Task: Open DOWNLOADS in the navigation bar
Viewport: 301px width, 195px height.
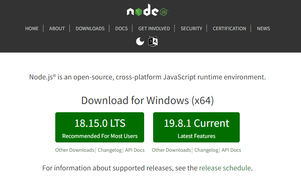Action: click(x=90, y=29)
